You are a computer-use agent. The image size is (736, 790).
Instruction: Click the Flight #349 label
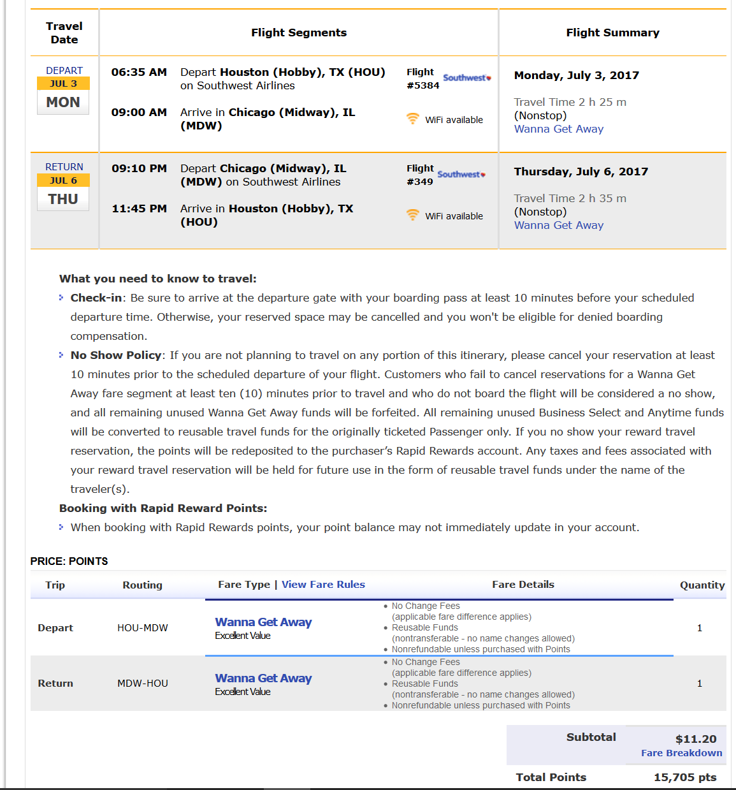(x=420, y=175)
